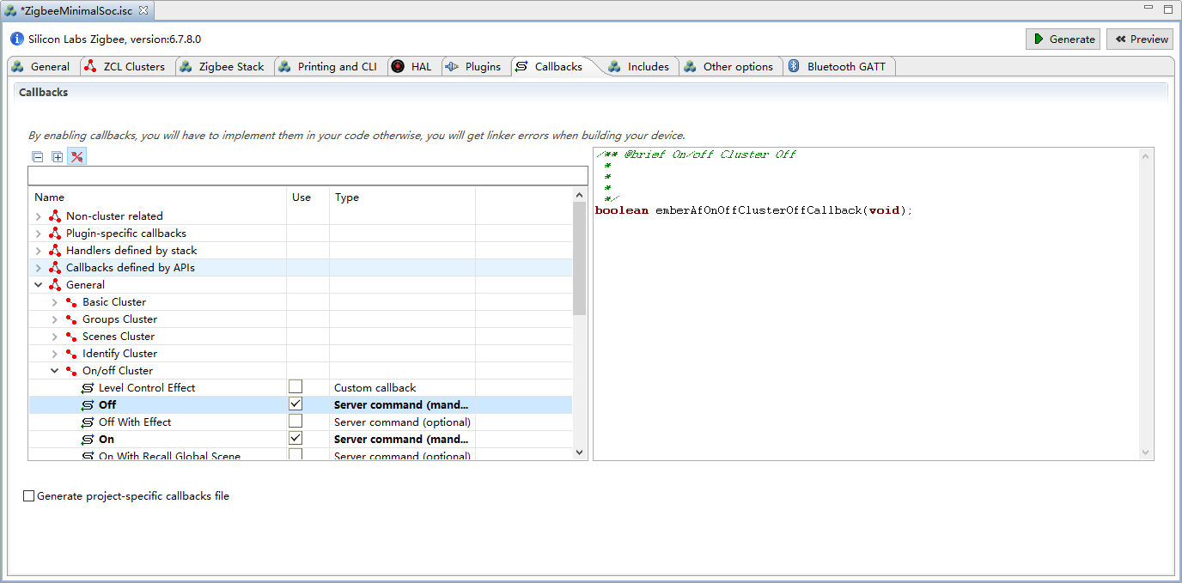1182x583 pixels.
Task: Click the Off With Effect callback icon
Action: pos(88,422)
